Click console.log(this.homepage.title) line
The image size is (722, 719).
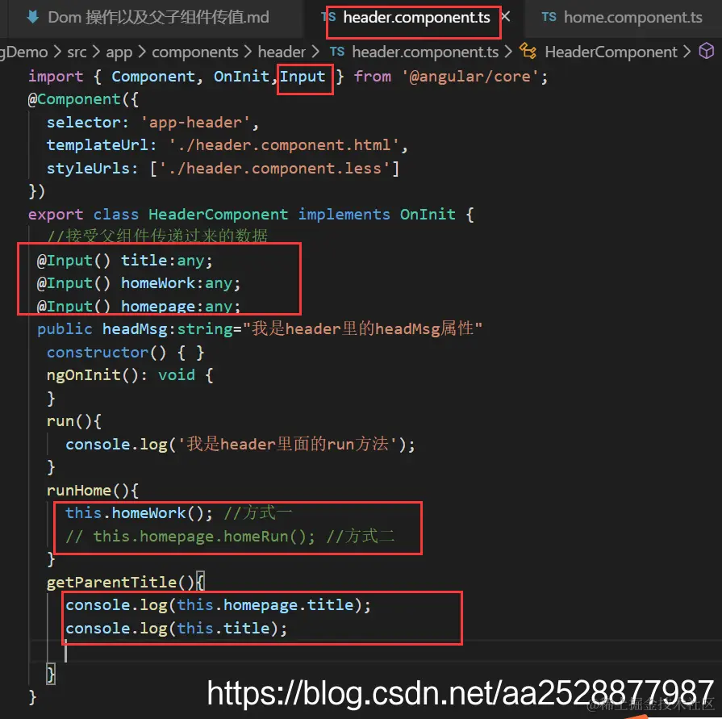(x=218, y=605)
